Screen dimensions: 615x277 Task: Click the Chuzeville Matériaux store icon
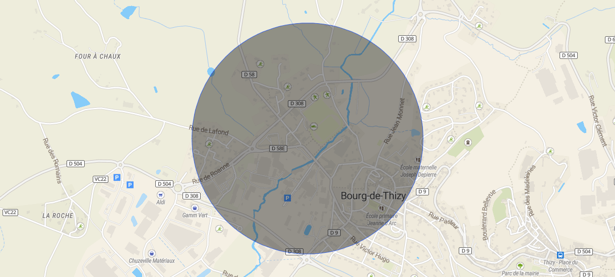click(152, 253)
